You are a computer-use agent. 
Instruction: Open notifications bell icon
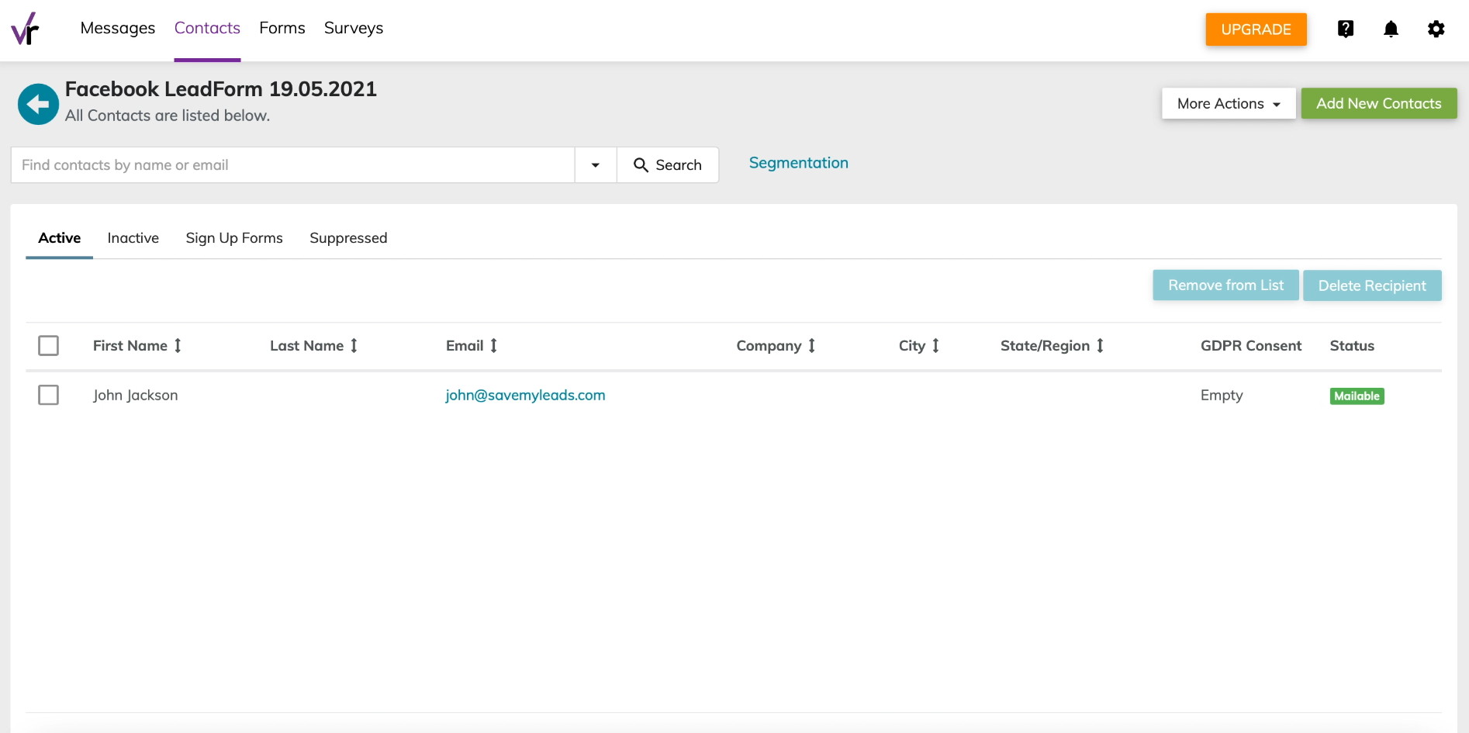(1391, 29)
